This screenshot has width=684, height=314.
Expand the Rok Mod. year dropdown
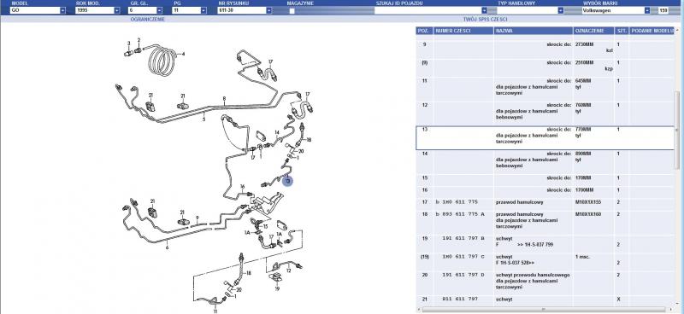pyautogui.click(x=117, y=10)
